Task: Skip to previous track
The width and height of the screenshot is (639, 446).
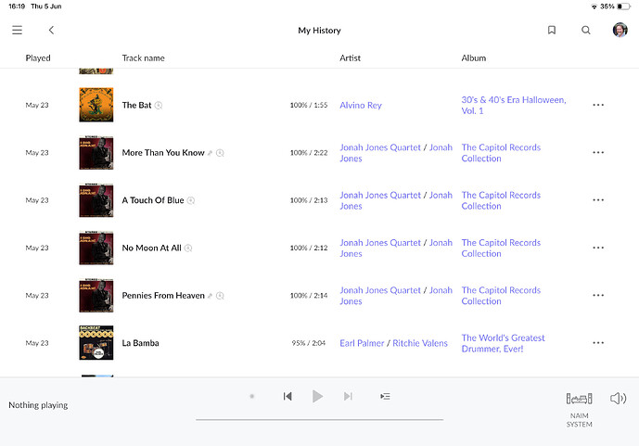Action: pyautogui.click(x=288, y=397)
